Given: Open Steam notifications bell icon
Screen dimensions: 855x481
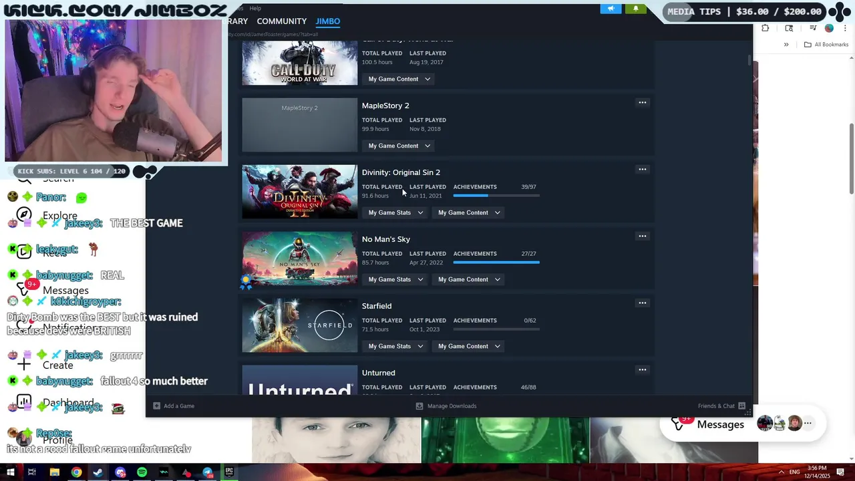Looking at the screenshot, I should [635, 9].
